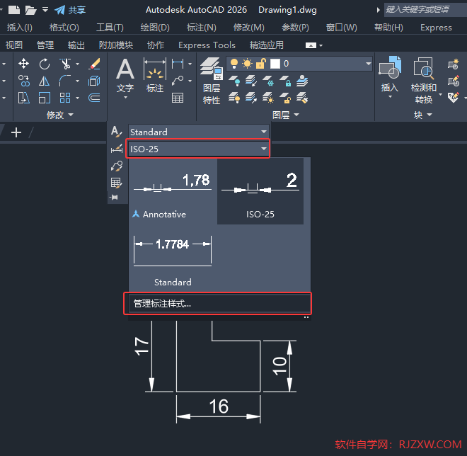
Task: Select the Trim tool icon
Action: click(65, 64)
